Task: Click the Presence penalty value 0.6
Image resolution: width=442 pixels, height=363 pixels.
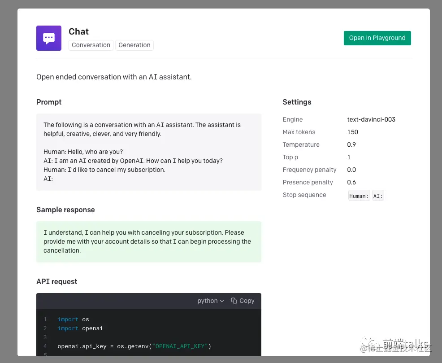Action: point(351,182)
